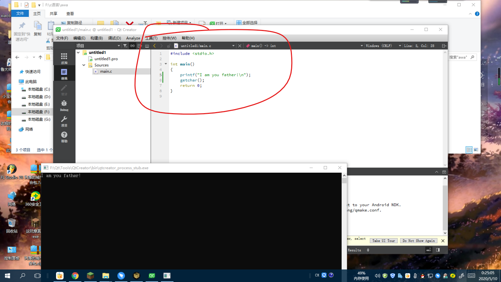The width and height of the screenshot is (501, 282).
Task: Switch Explorer to details view icon
Action: (x=469, y=150)
